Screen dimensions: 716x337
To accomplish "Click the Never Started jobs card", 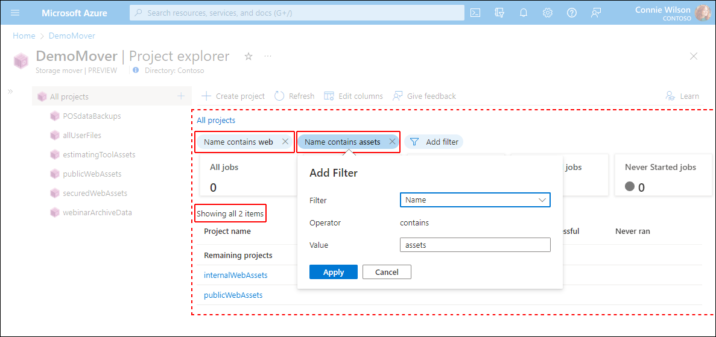I will pyautogui.click(x=664, y=175).
